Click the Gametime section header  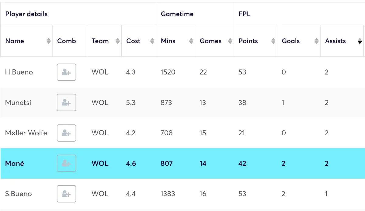pos(177,13)
